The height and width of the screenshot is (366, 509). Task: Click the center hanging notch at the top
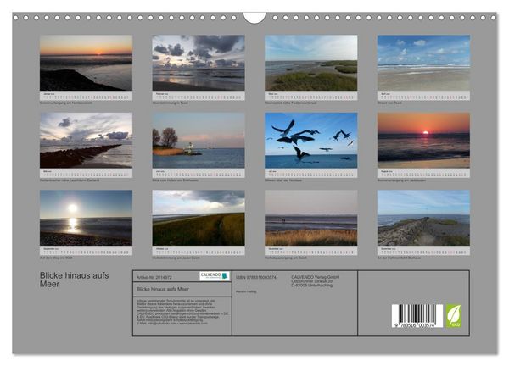click(x=255, y=18)
